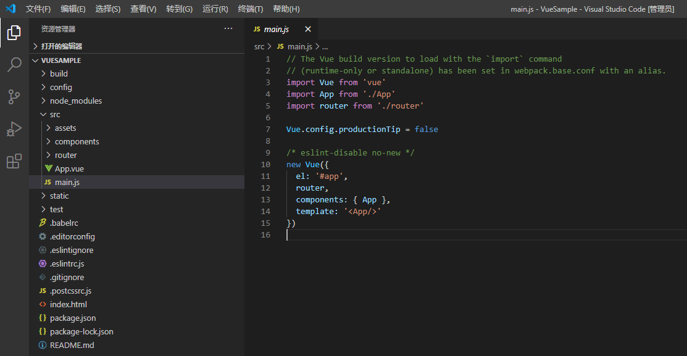Click the gear icon beside .editorconfig

(x=43, y=236)
